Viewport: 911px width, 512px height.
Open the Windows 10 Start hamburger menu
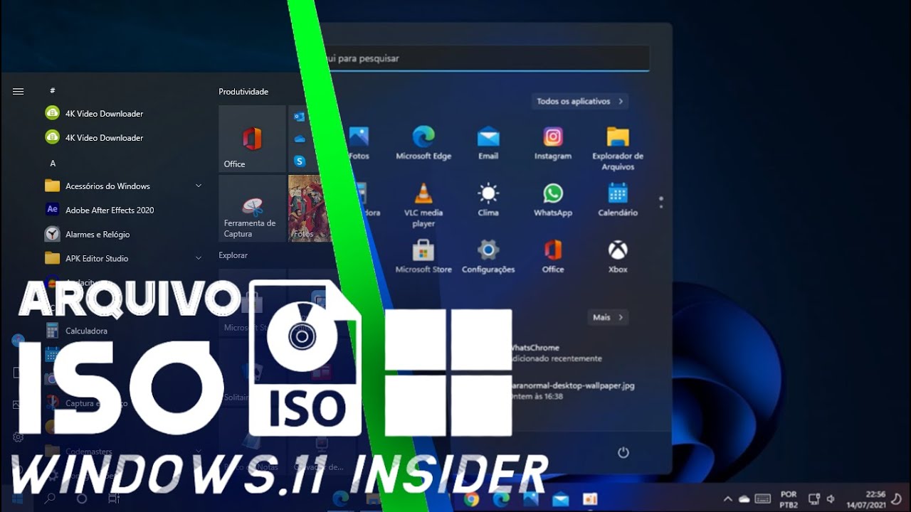click(x=19, y=91)
